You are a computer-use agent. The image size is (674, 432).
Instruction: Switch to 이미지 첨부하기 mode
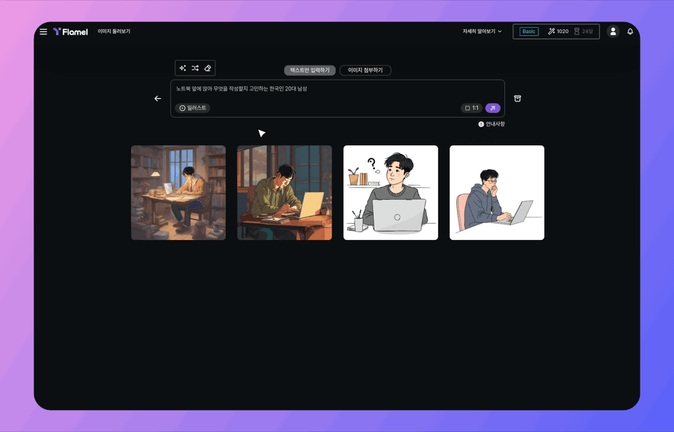[365, 70]
